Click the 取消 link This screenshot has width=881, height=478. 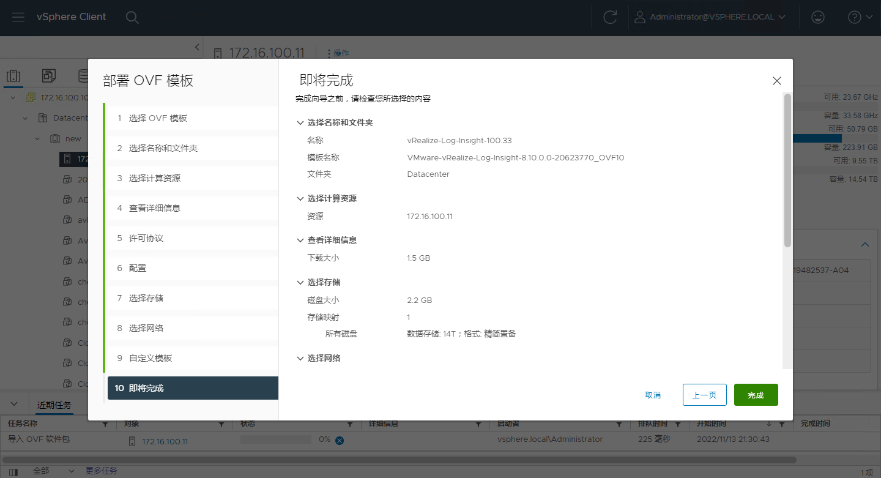click(653, 395)
